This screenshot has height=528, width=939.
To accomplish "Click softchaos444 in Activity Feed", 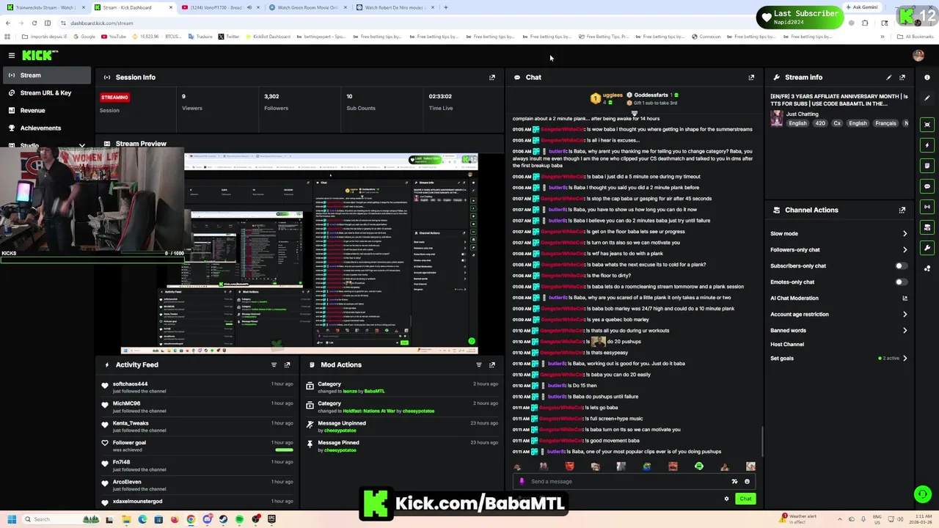I will click(x=130, y=384).
